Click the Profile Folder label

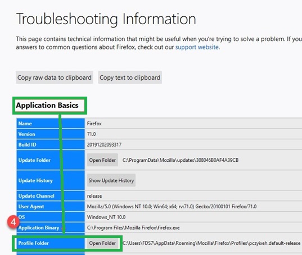[x=34, y=243]
